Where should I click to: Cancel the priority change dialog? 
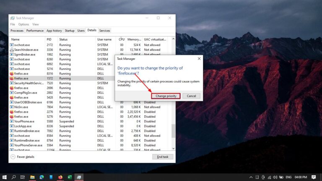pos(191,96)
